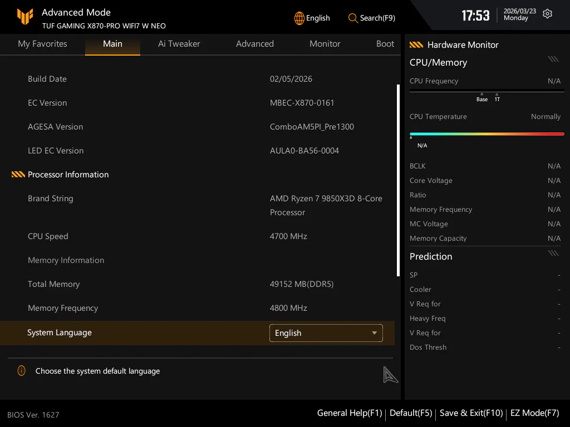This screenshot has height=427, width=570.
Task: Click Core Voltage in Hardware Monitor
Action: 431,181
